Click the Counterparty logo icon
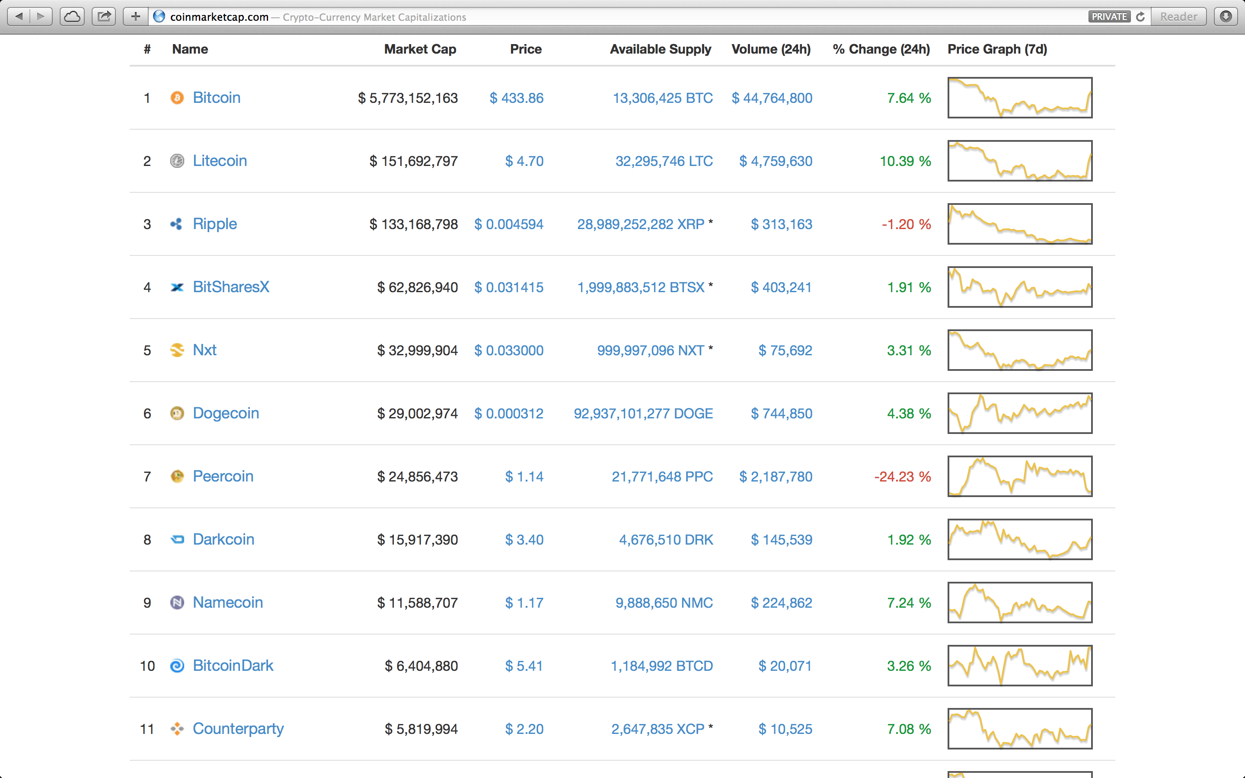This screenshot has width=1245, height=778. click(x=177, y=729)
